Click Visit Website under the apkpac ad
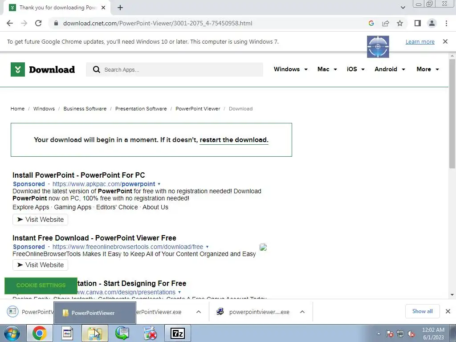Screen dimensions: 456x342 pyautogui.click(x=40, y=220)
